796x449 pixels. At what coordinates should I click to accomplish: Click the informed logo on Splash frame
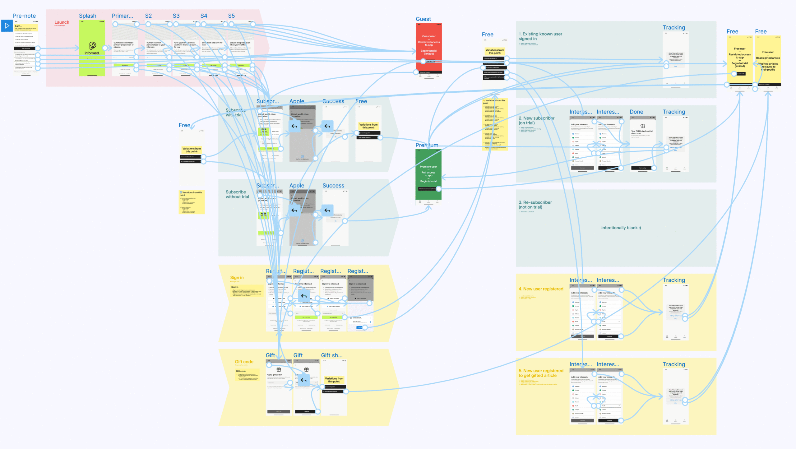click(x=92, y=46)
